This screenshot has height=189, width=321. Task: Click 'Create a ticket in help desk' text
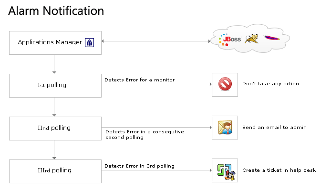[279, 170]
